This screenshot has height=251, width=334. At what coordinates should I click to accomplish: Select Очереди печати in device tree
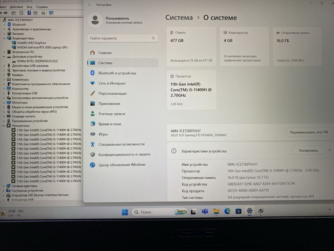tap(23, 116)
